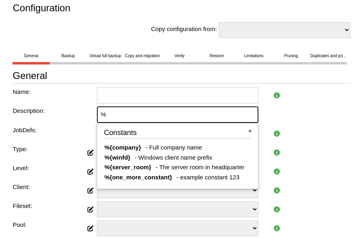Open the Fileset dropdown
The image size is (363, 239).
pyautogui.click(x=178, y=210)
